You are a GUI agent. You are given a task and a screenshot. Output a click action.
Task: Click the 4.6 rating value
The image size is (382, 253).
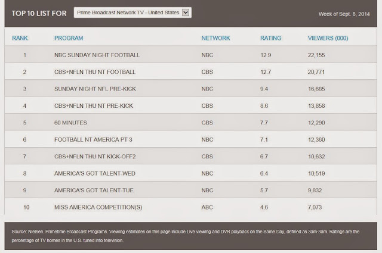point(264,207)
